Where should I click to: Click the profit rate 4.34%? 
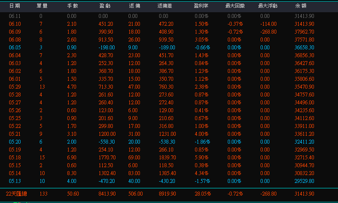pyautogui.click(x=201, y=173)
